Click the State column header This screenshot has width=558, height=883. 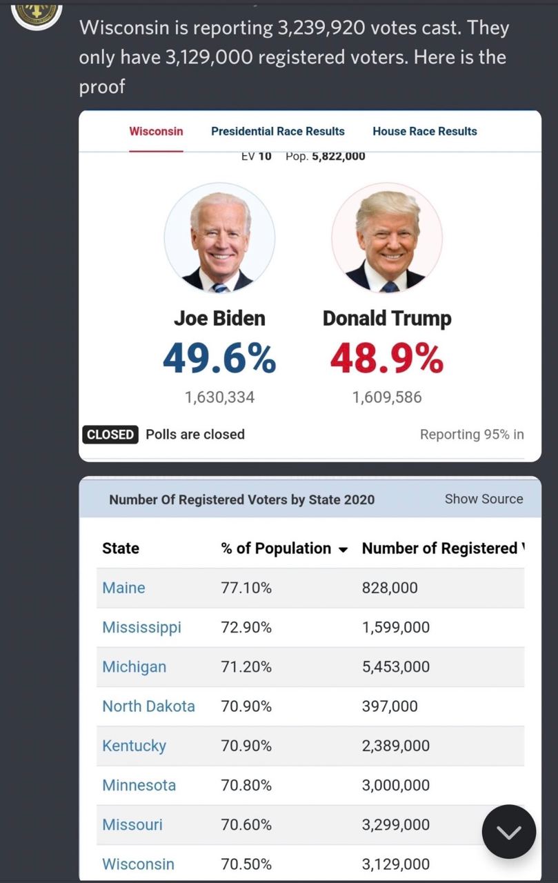[121, 548]
